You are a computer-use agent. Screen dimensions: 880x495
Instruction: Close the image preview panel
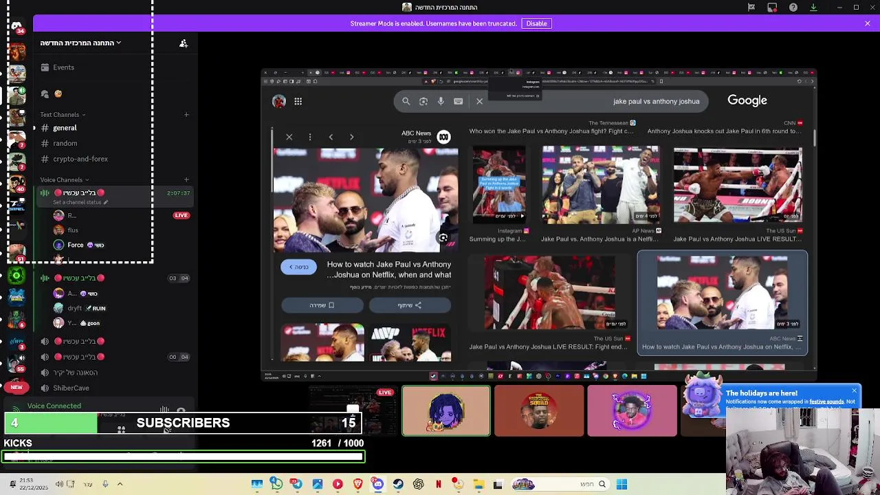[289, 137]
